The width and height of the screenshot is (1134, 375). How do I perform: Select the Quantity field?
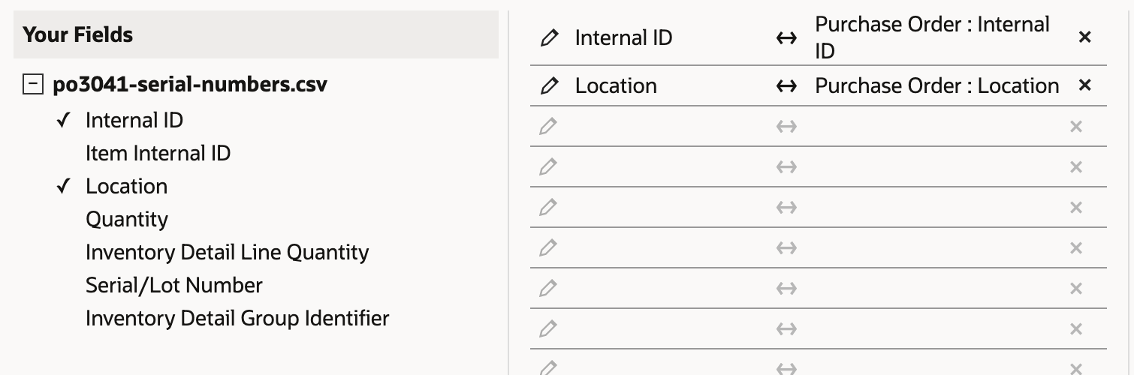[x=127, y=219]
